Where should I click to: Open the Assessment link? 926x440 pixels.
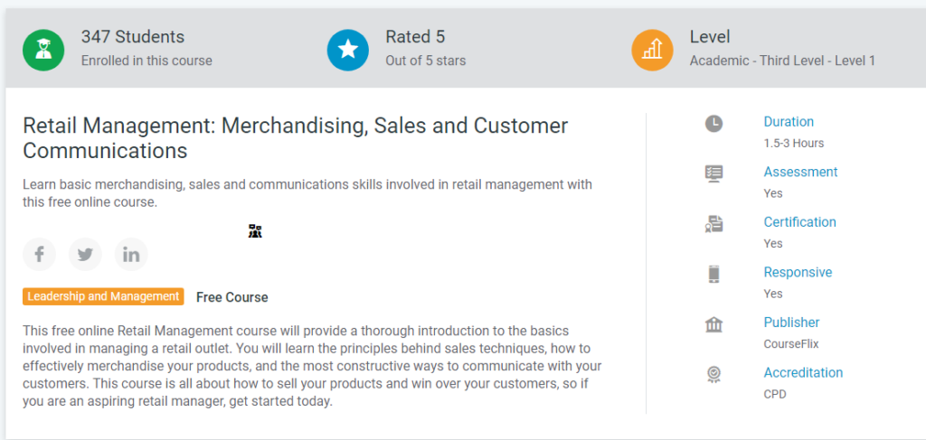click(x=800, y=173)
